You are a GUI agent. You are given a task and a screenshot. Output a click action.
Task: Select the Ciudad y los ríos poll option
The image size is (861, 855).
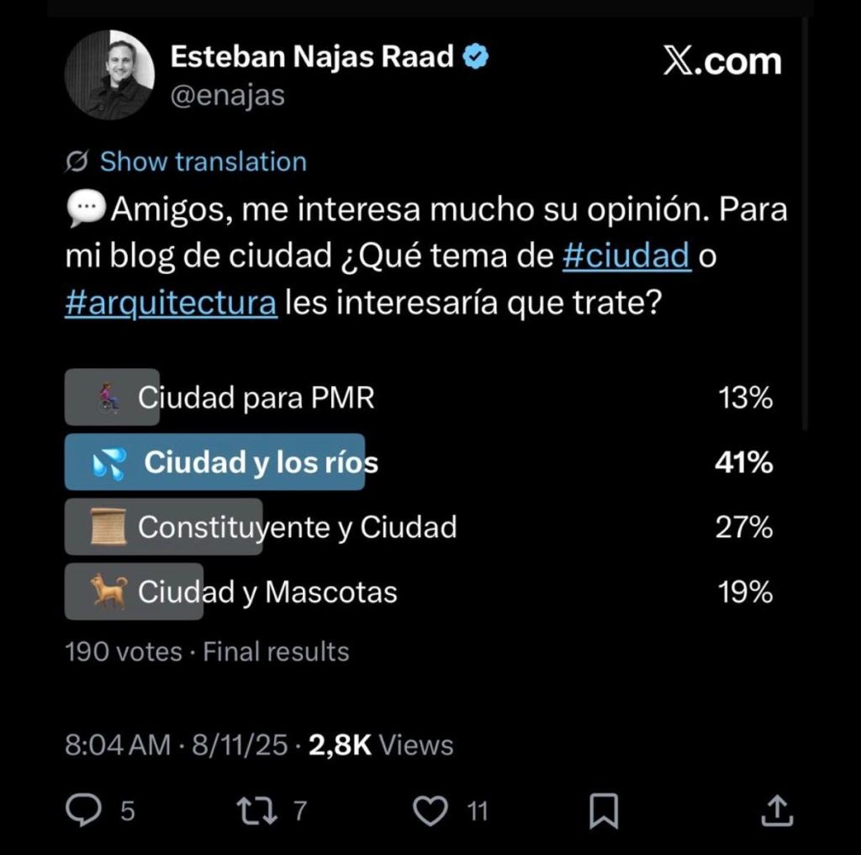tap(261, 462)
